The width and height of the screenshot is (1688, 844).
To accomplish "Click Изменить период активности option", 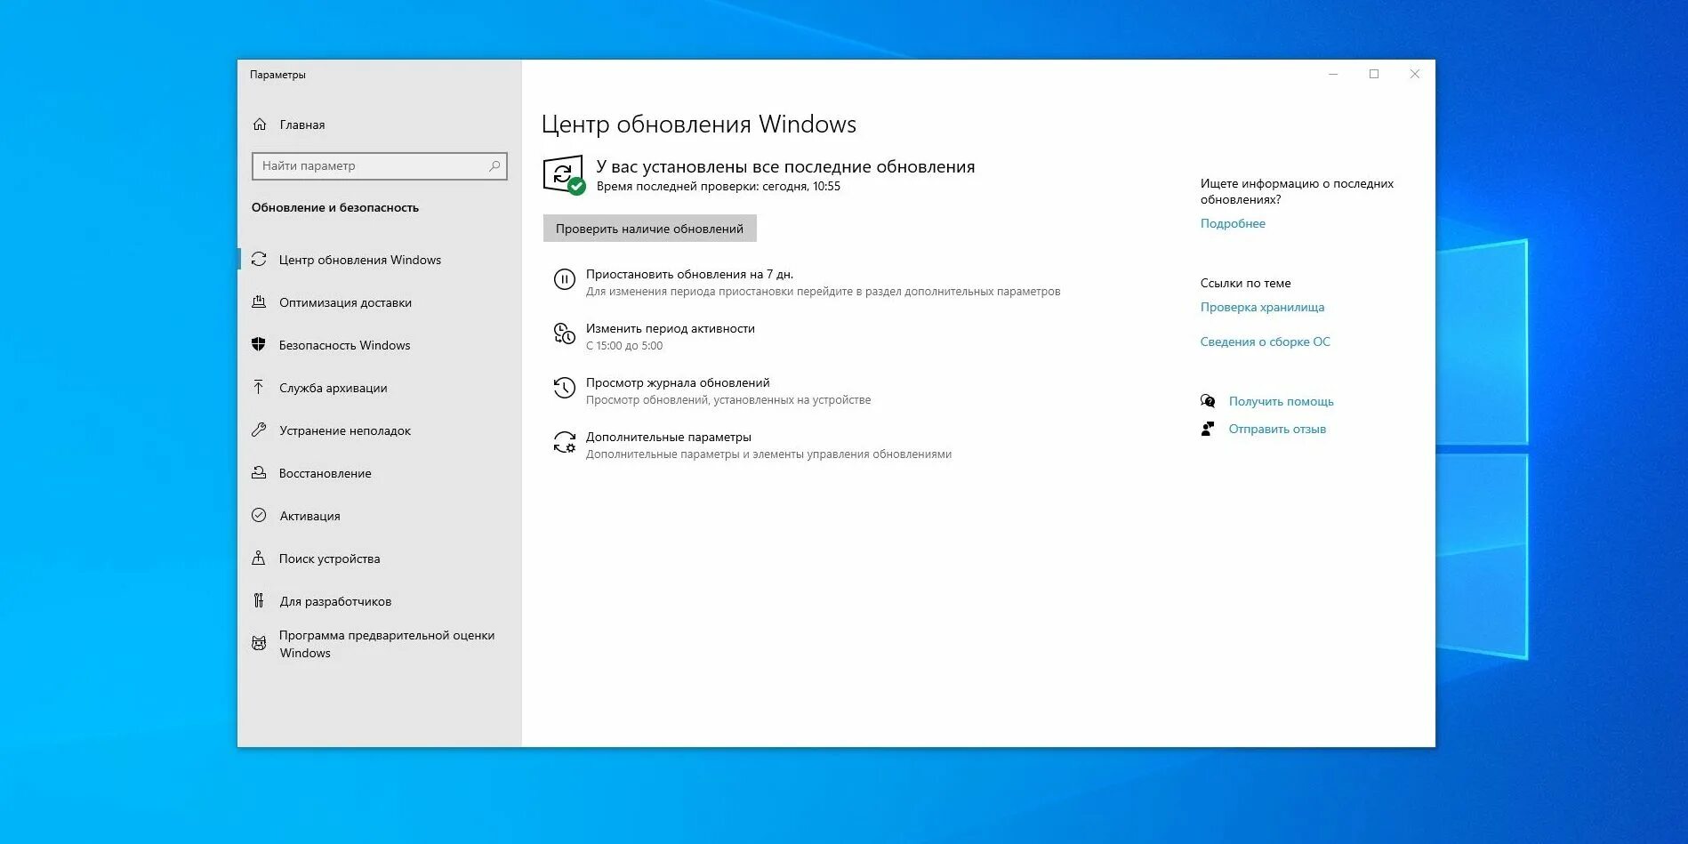I will pos(670,328).
